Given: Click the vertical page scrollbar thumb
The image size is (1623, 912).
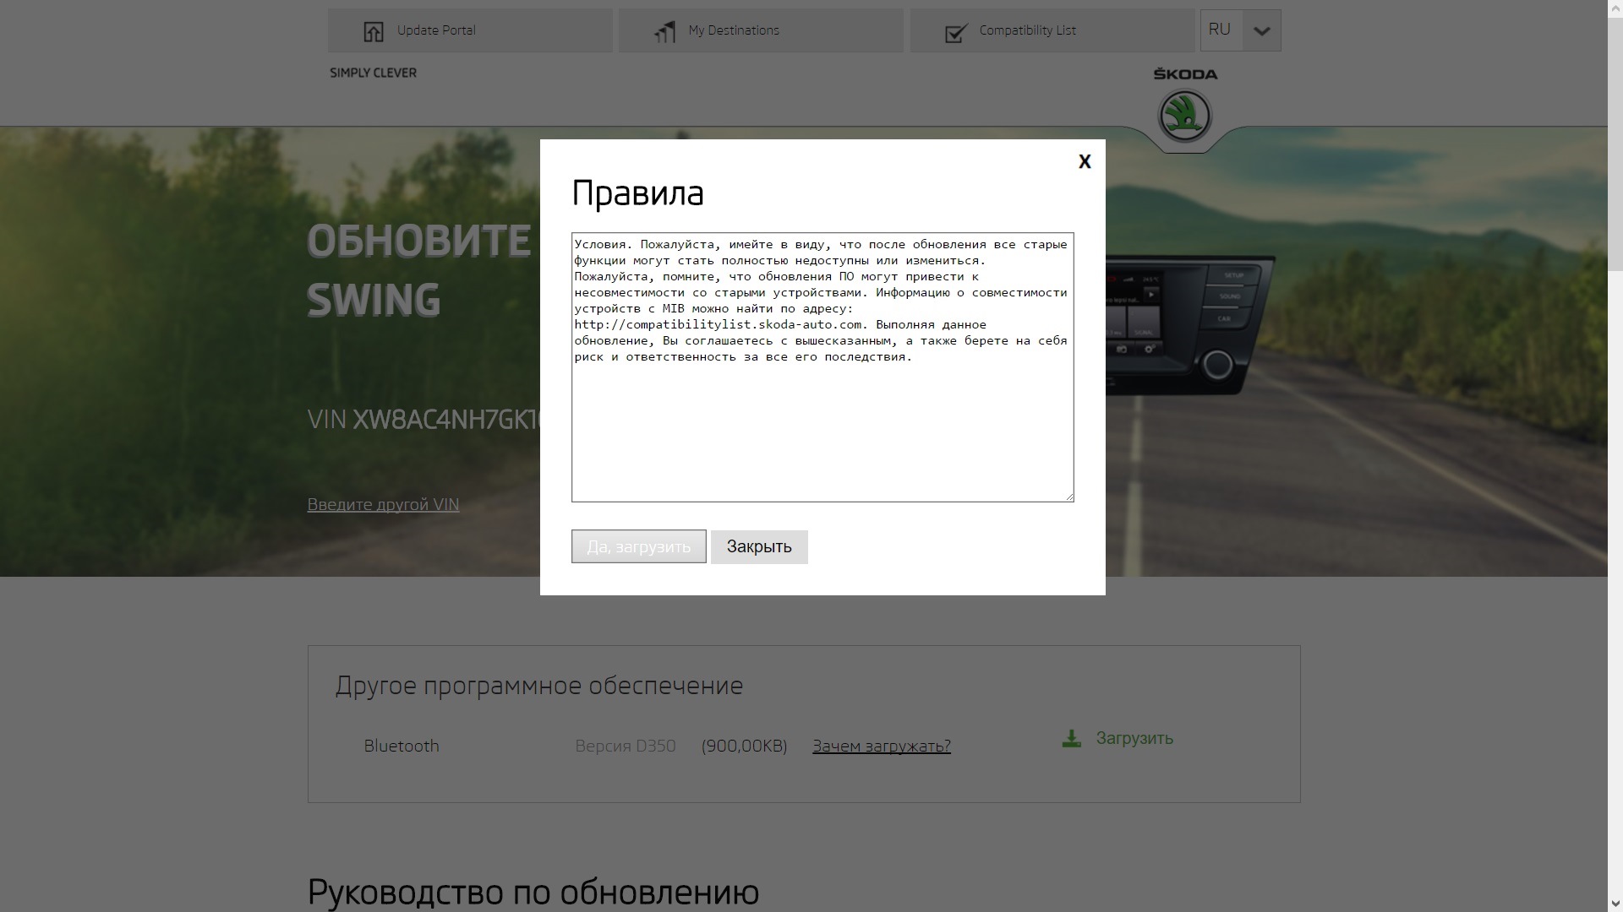Looking at the screenshot, I should tap(1615, 144).
